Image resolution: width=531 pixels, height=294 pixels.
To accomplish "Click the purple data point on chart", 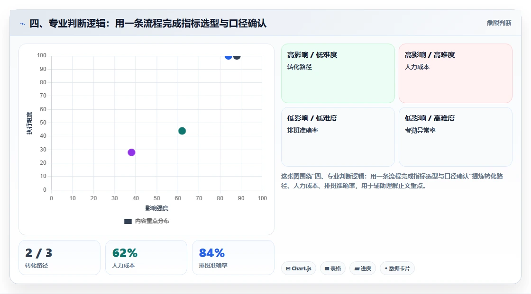I will tap(131, 152).
